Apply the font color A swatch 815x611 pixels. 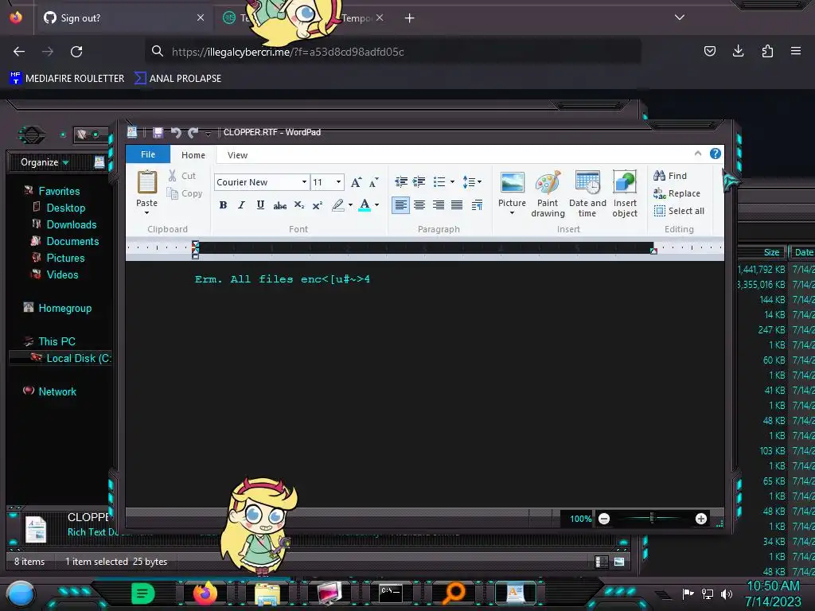pos(365,205)
